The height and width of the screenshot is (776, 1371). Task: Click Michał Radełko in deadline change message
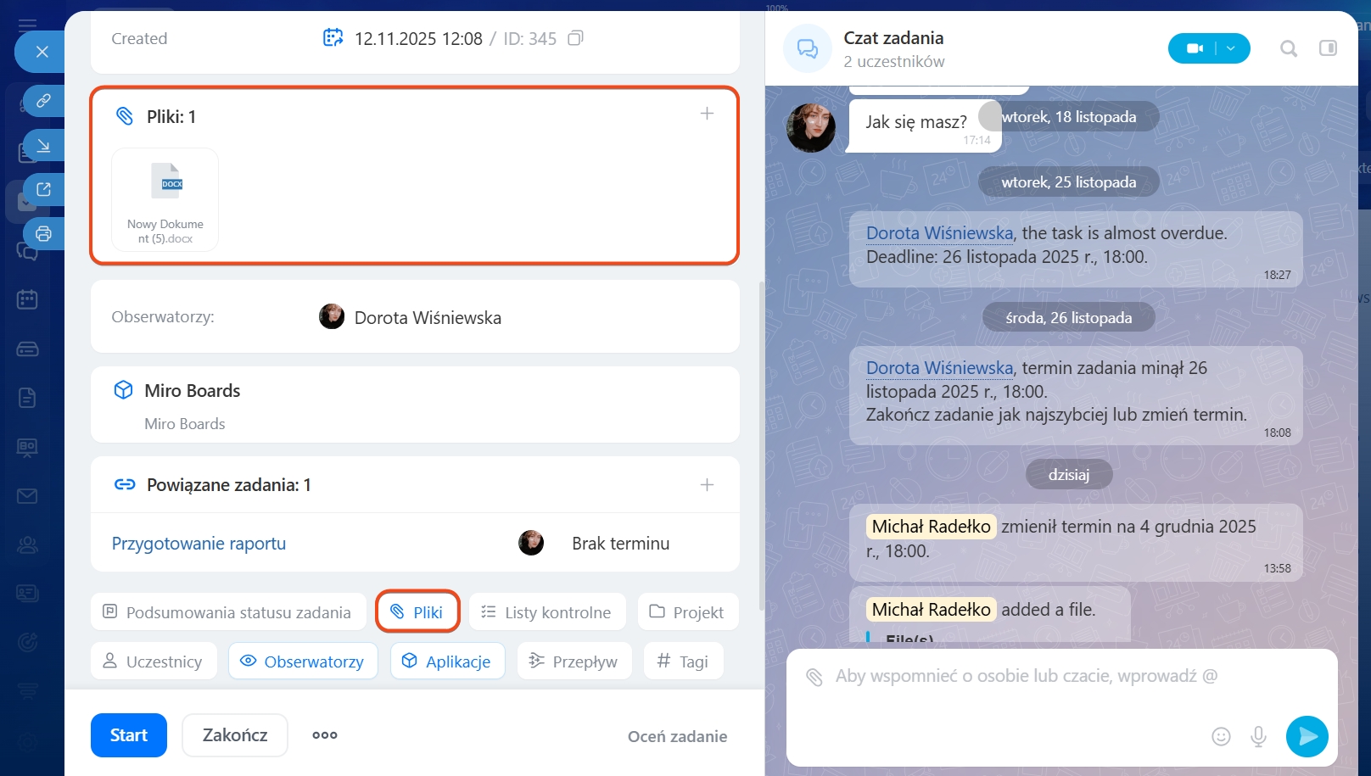coord(931,527)
